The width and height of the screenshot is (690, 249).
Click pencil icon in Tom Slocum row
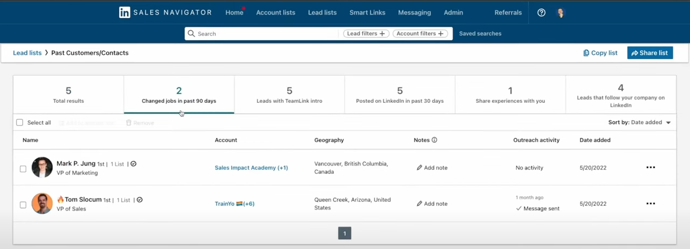pos(419,204)
